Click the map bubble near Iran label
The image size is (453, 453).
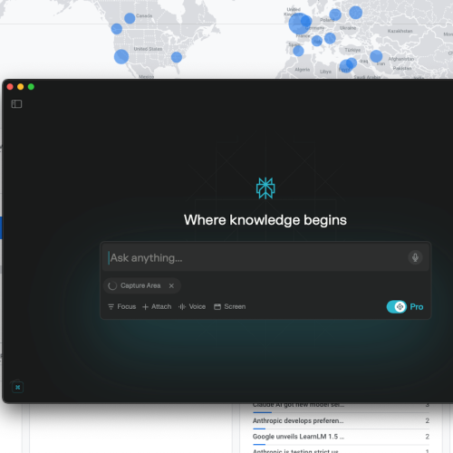[376, 56]
